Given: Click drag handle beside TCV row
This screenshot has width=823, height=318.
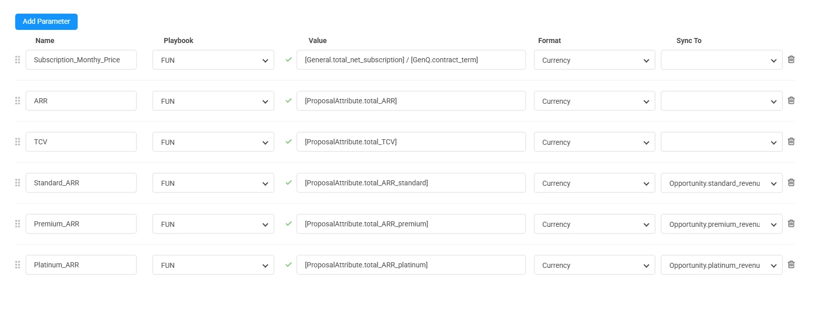Looking at the screenshot, I should tap(18, 142).
